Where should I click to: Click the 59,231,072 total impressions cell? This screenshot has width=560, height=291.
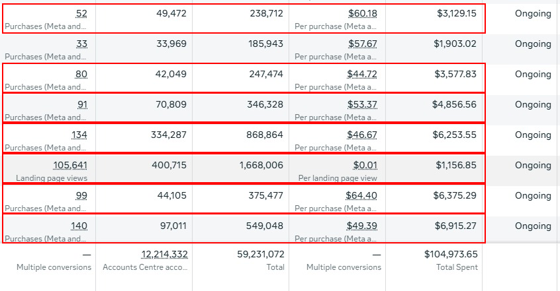[261, 254]
